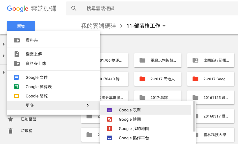Open the 出國旅行記帳... shared folder
238x144 pixels.
tap(211, 60)
